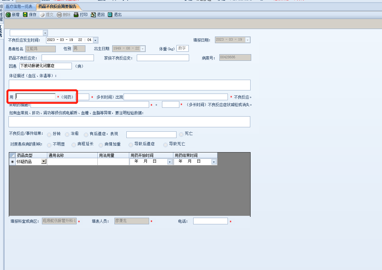Click the 退出 exit icon
Screen dimensions: 382x270
tap(110, 15)
